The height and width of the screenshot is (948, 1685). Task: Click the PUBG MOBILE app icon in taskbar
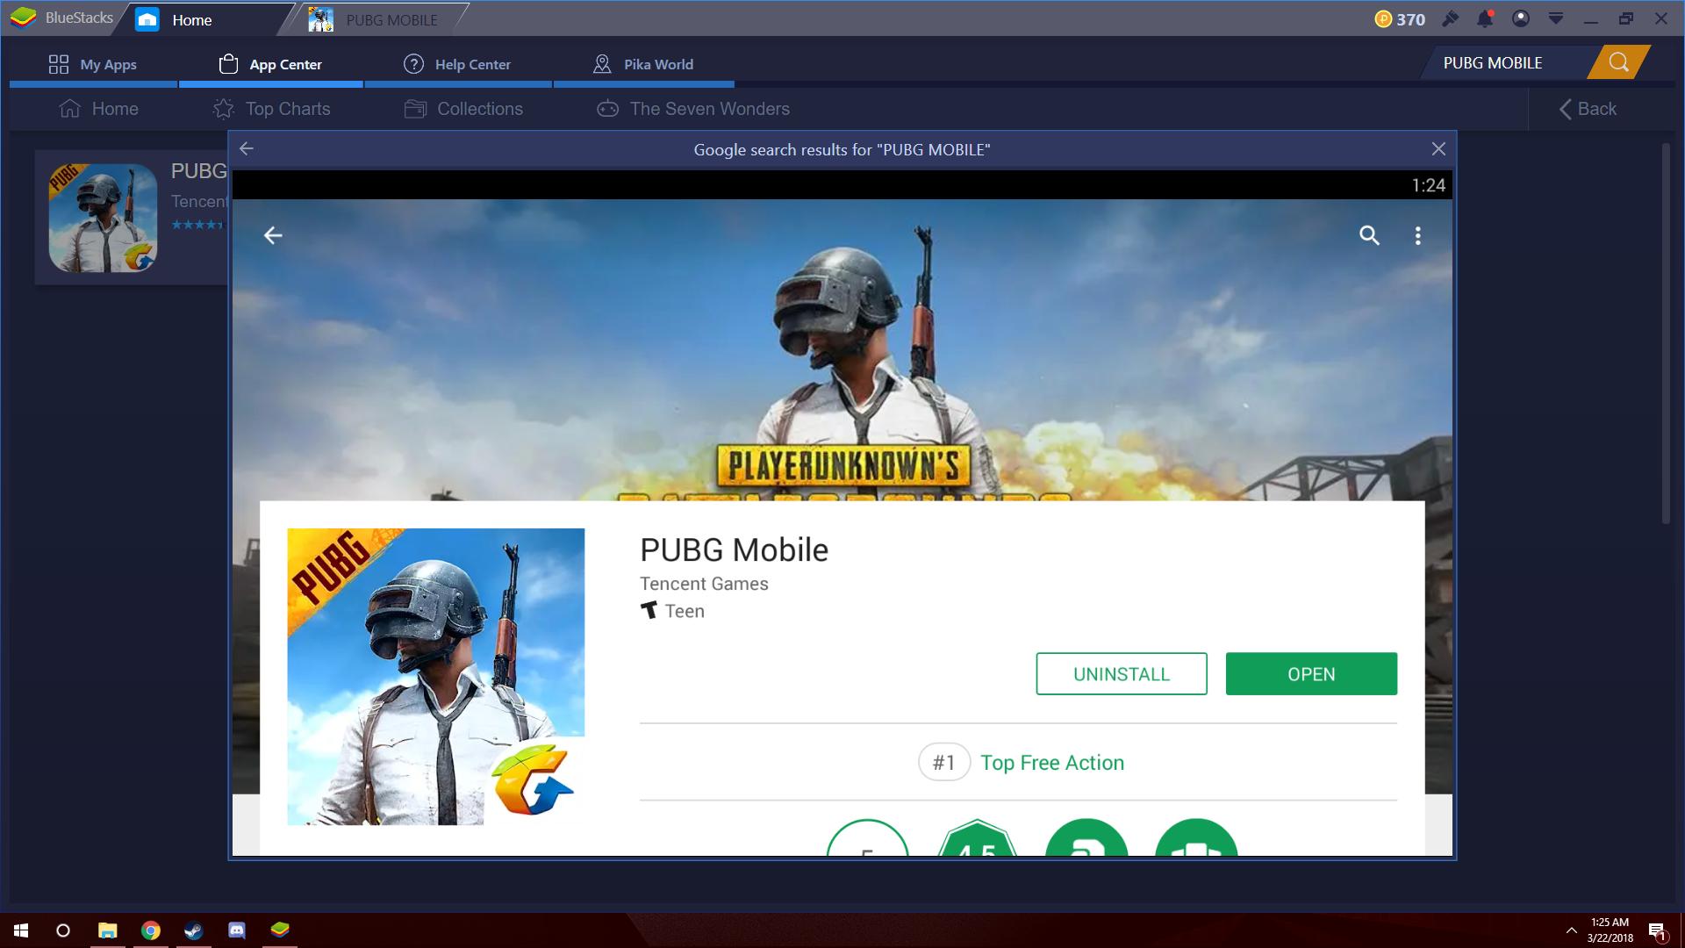click(x=320, y=19)
